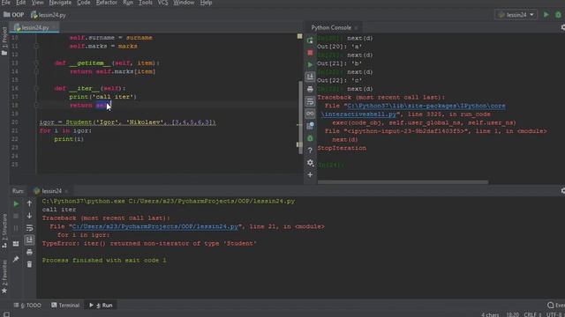The width and height of the screenshot is (565, 317).
Task: Open the File menu
Action: point(6,3)
